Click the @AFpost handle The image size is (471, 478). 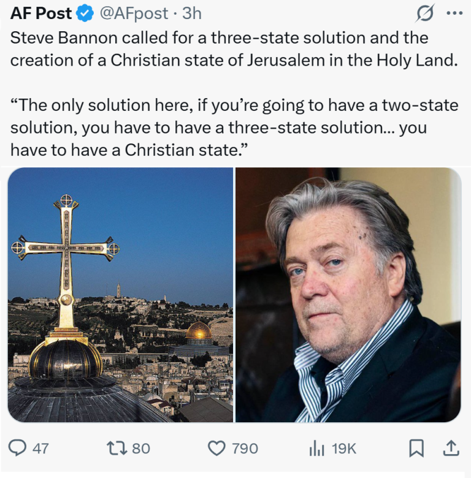coord(131,12)
